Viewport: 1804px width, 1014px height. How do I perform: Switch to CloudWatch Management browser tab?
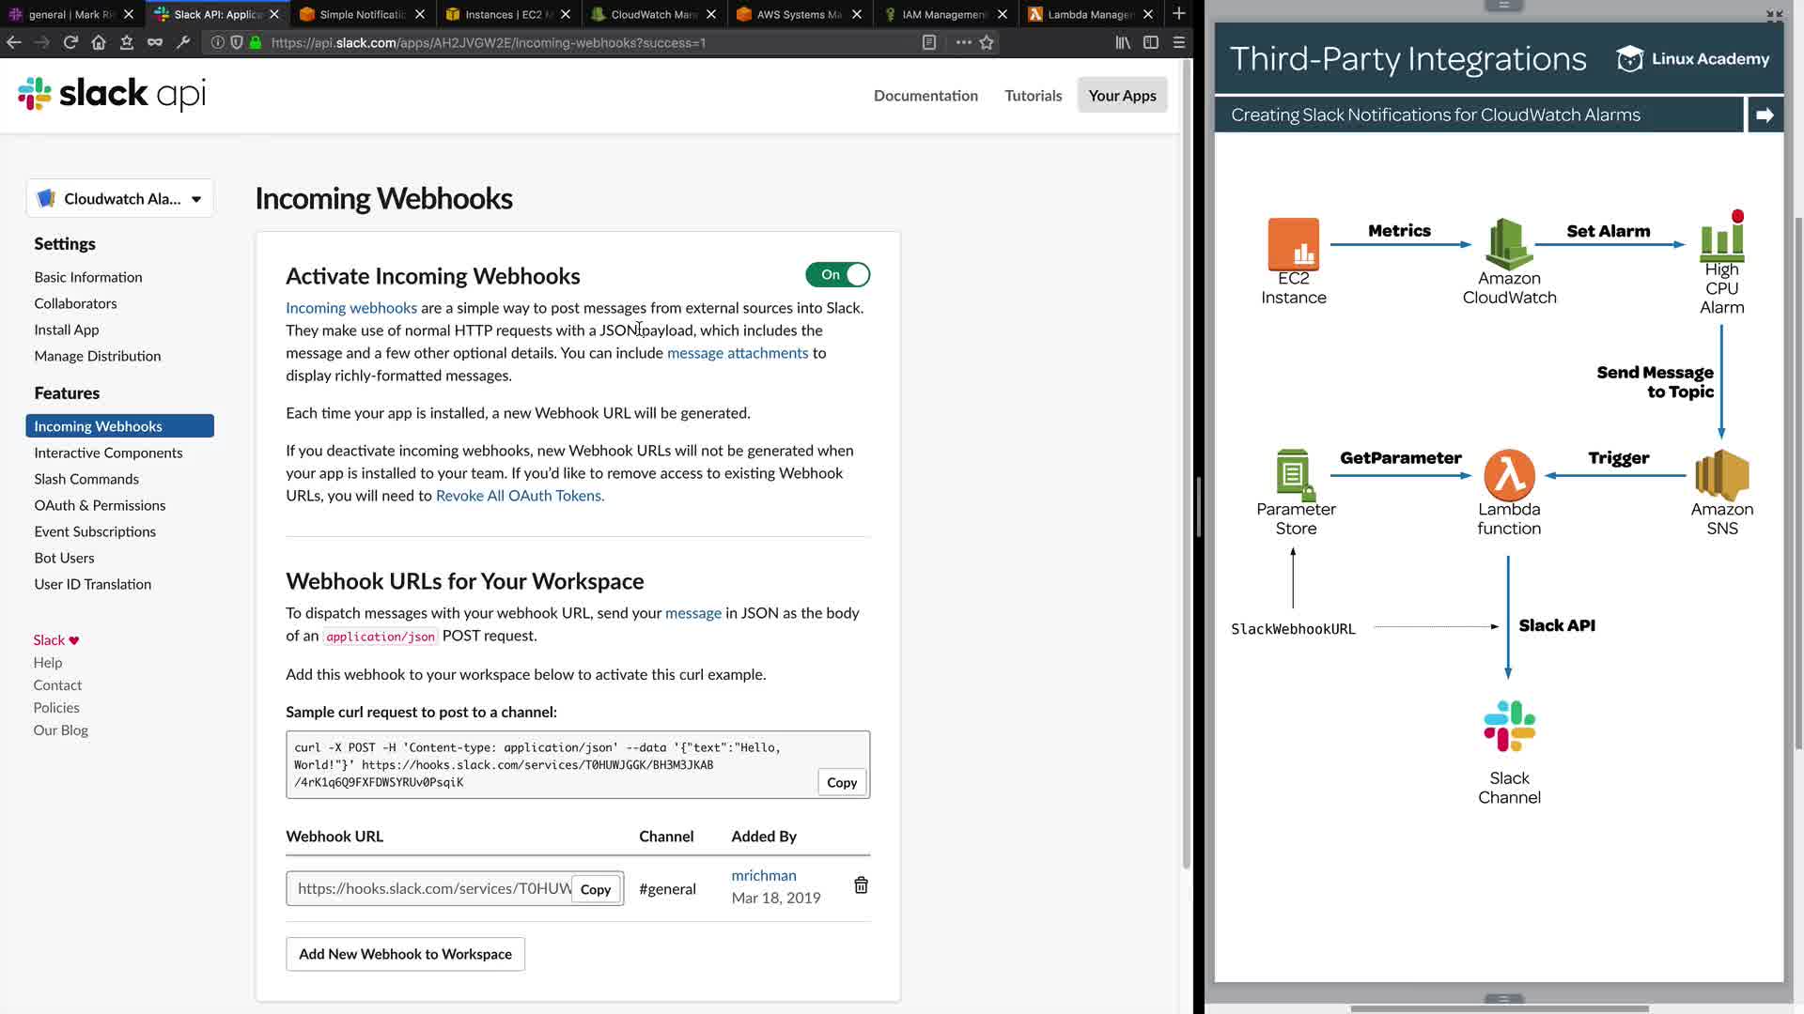pos(651,14)
